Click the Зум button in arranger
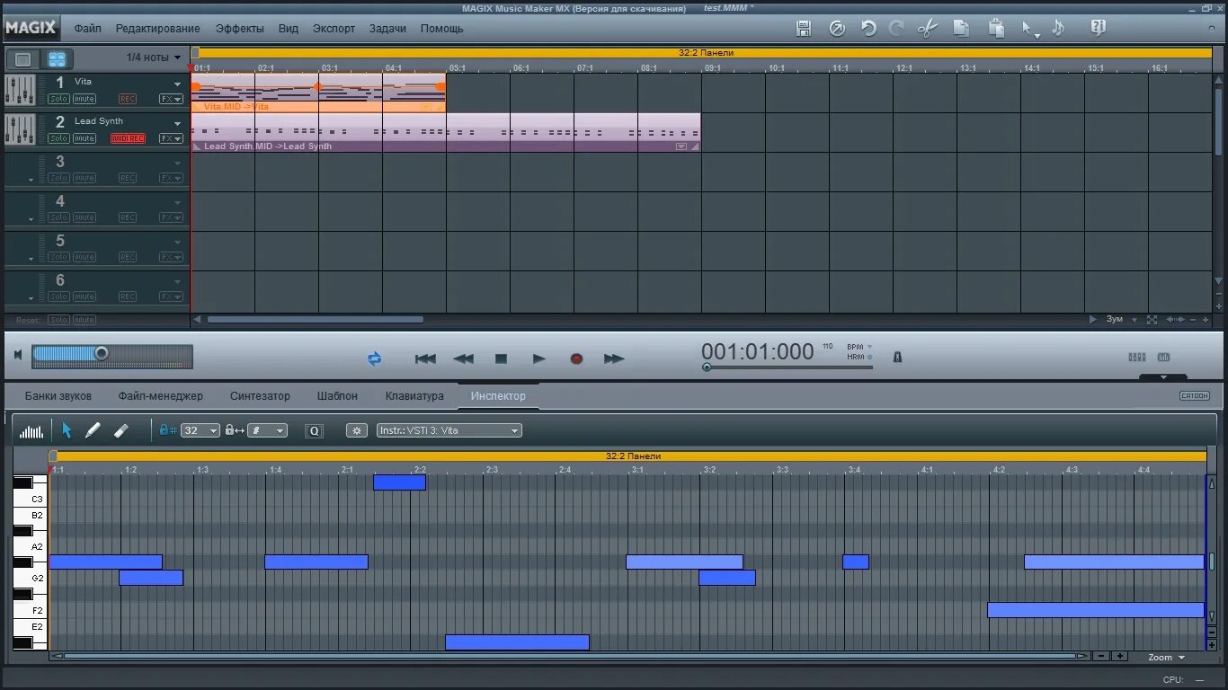The image size is (1228, 690). tap(1115, 319)
